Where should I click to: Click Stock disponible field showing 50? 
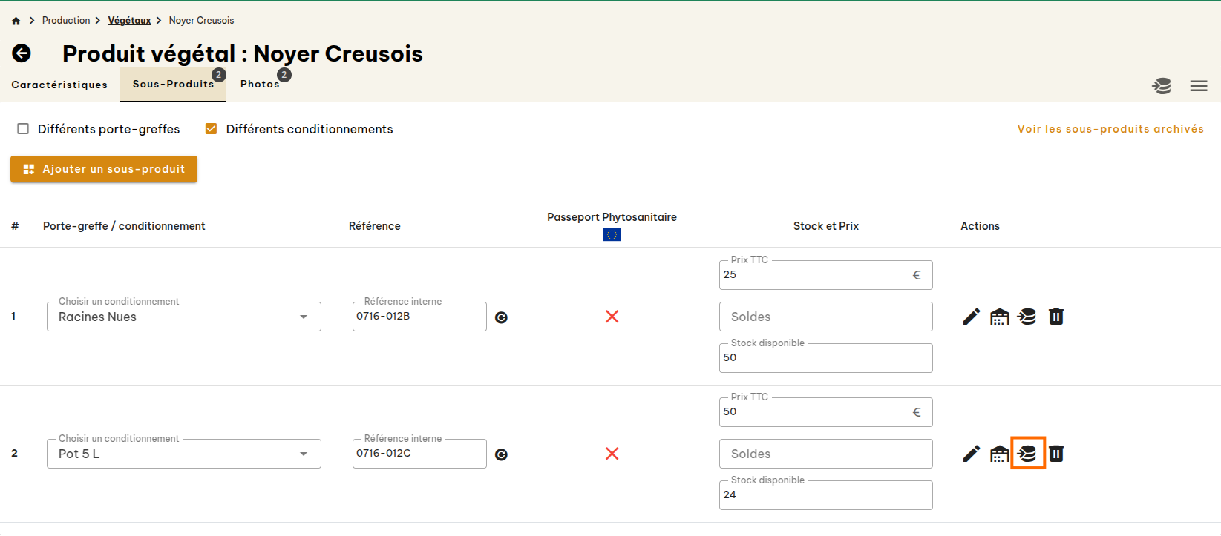(x=825, y=358)
